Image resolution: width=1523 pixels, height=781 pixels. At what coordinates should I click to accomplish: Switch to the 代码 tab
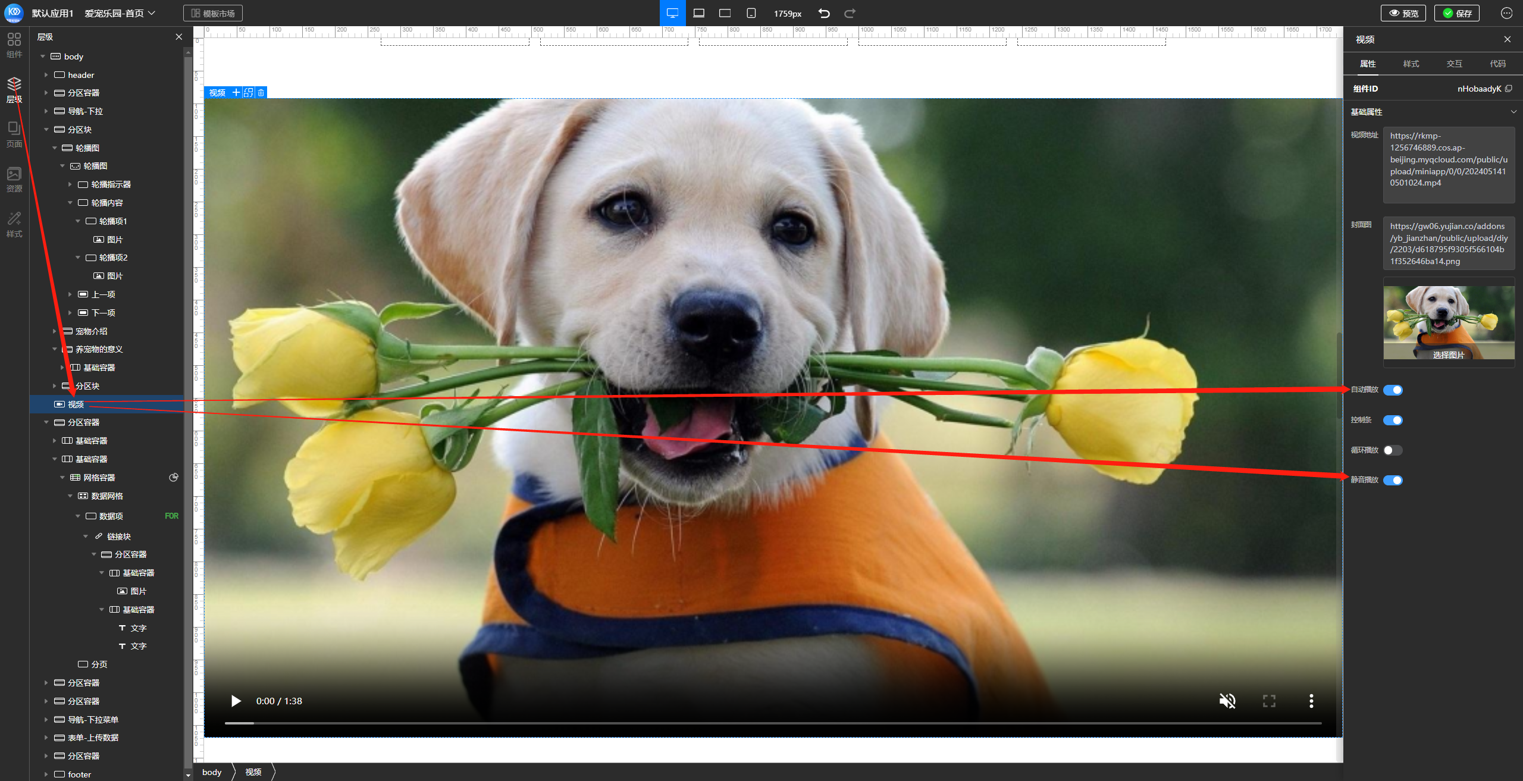(1498, 64)
